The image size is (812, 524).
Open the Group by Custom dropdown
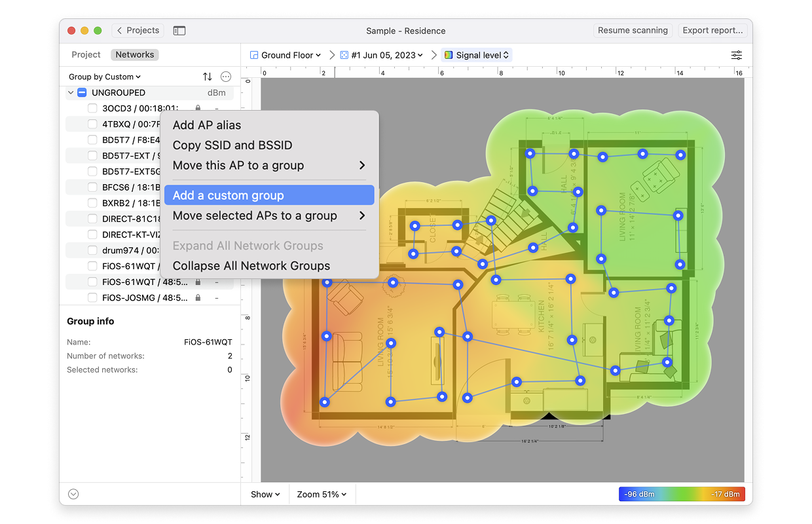tap(105, 77)
